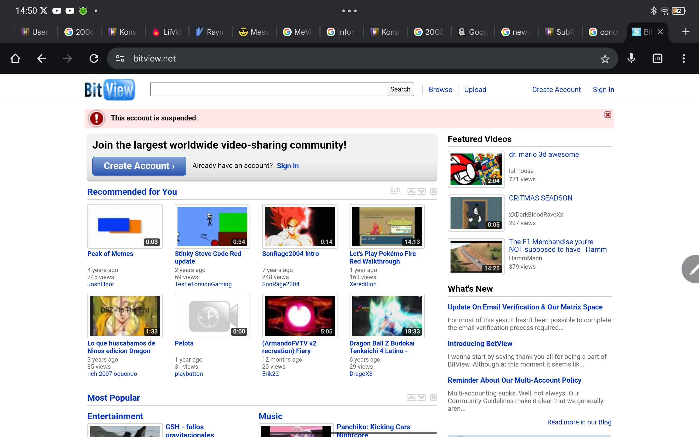Click the refresh page icon
This screenshot has height=437, width=699.
(94, 58)
